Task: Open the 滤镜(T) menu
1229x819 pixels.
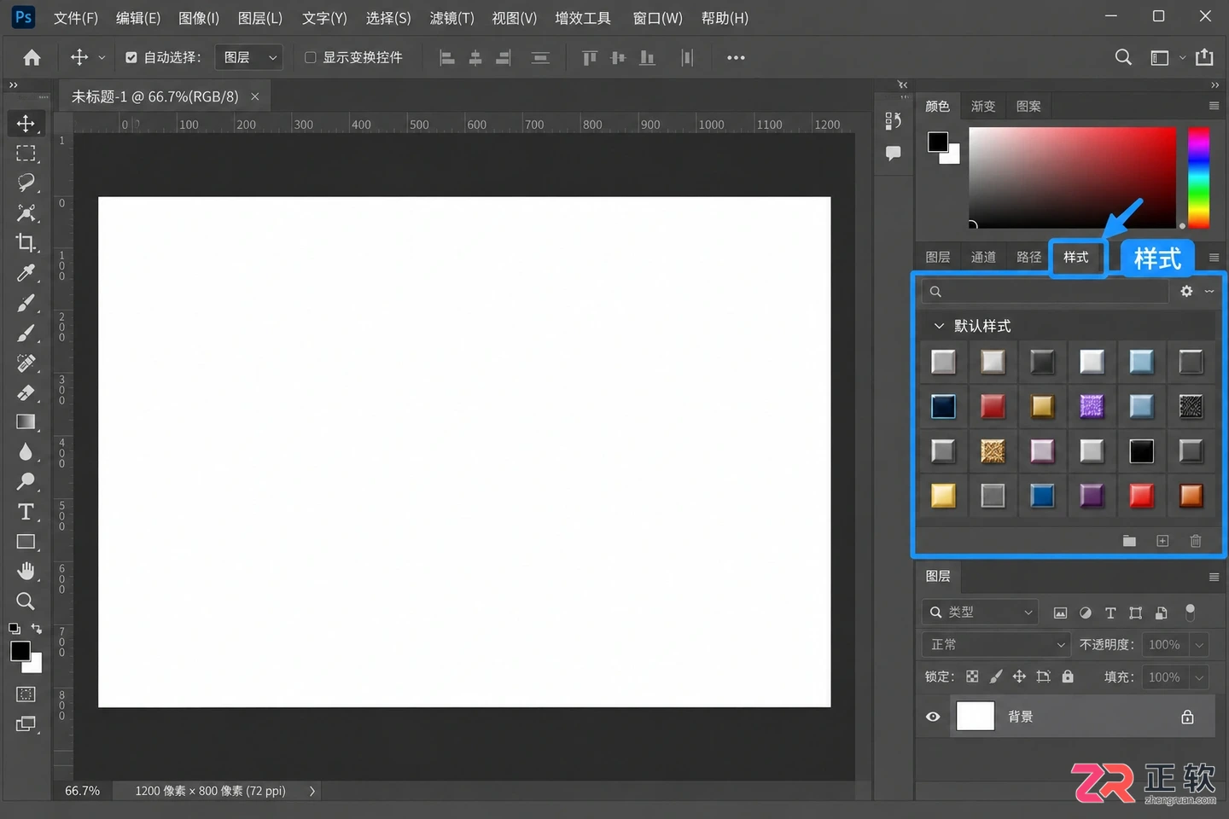Action: 451,18
